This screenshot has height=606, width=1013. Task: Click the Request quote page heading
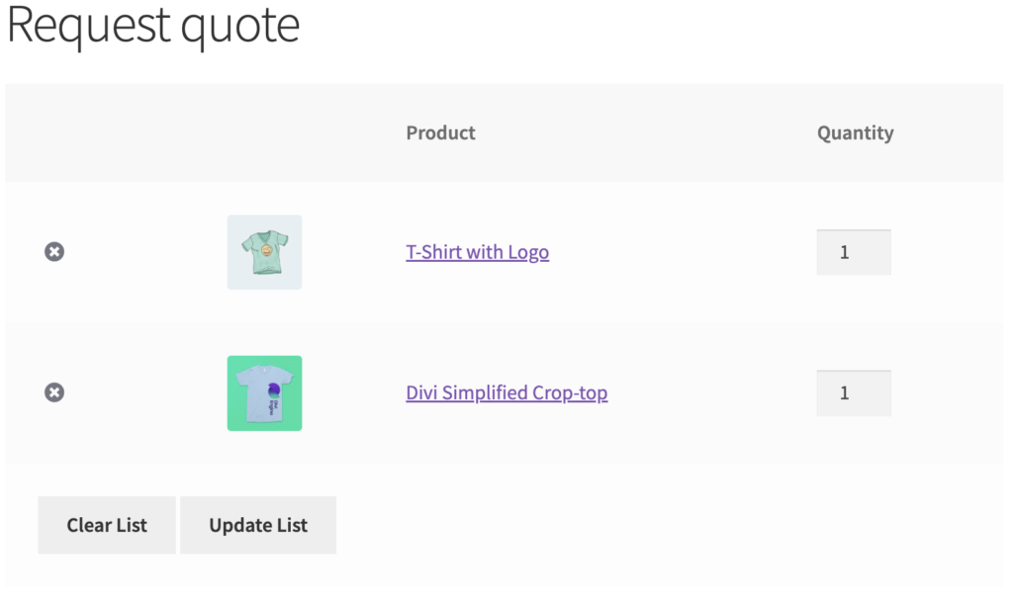tap(153, 25)
